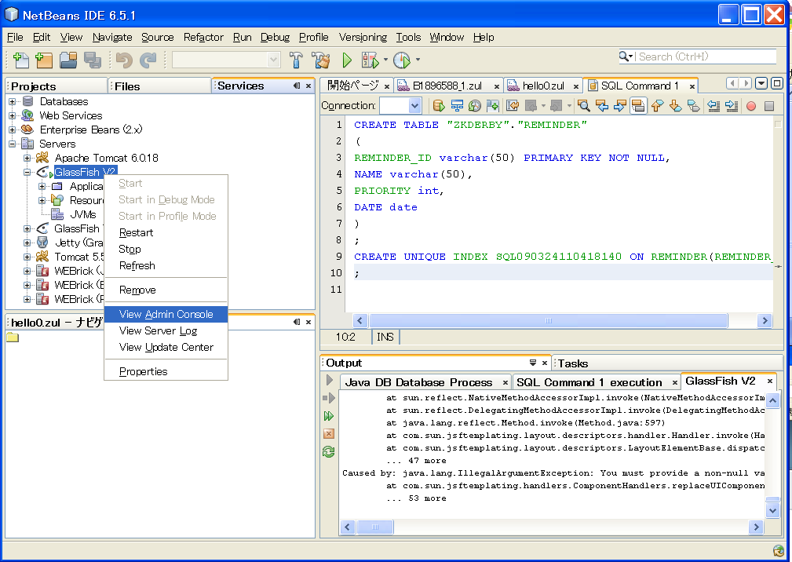This screenshot has width=792, height=562.
Task: Click the Re-run output green double arrow
Action: (328, 416)
